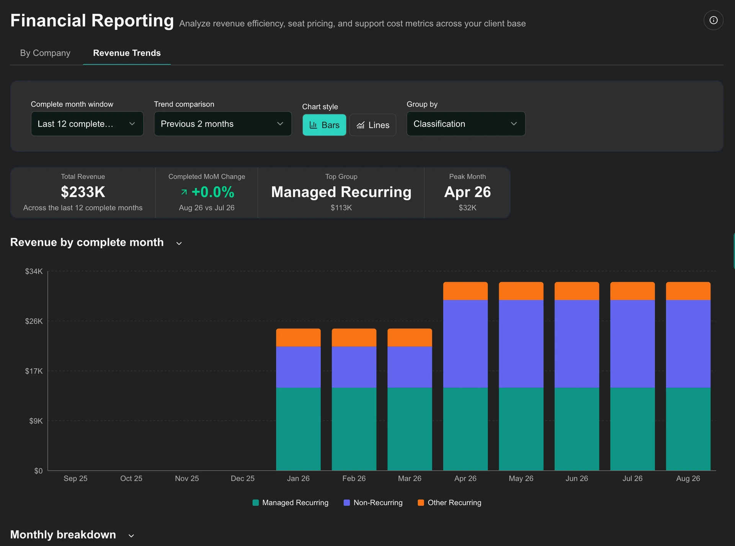Open the info icon beside the page title
The width and height of the screenshot is (735, 546).
coord(713,20)
